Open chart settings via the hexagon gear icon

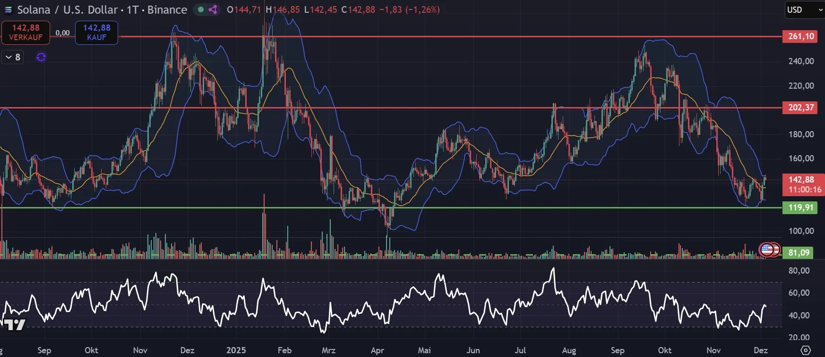pyautogui.click(x=806, y=350)
